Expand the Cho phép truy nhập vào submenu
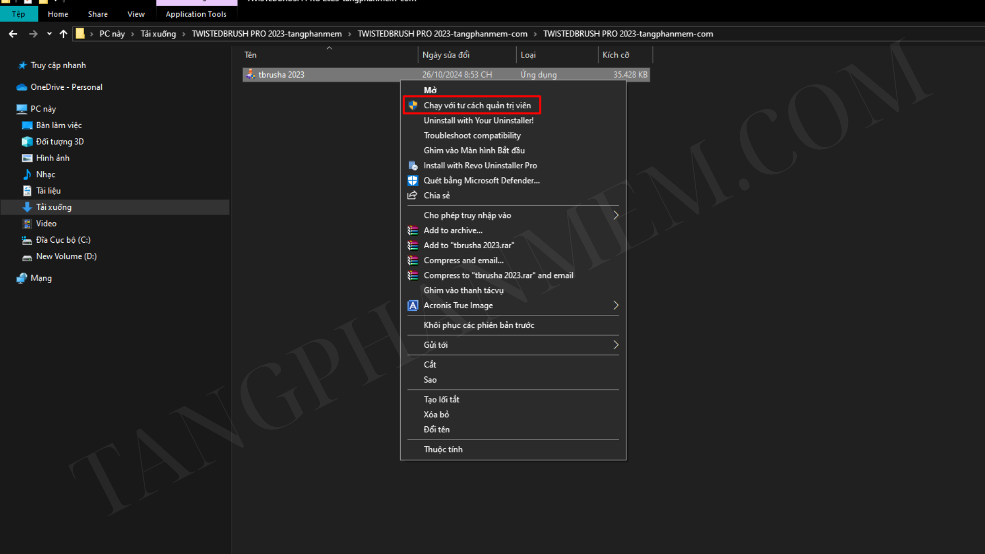This screenshot has height=554, width=985. (616, 215)
